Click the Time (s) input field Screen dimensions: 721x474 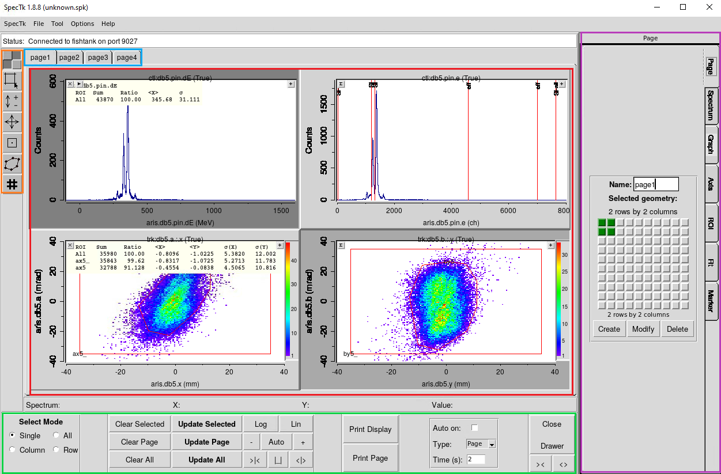click(476, 459)
